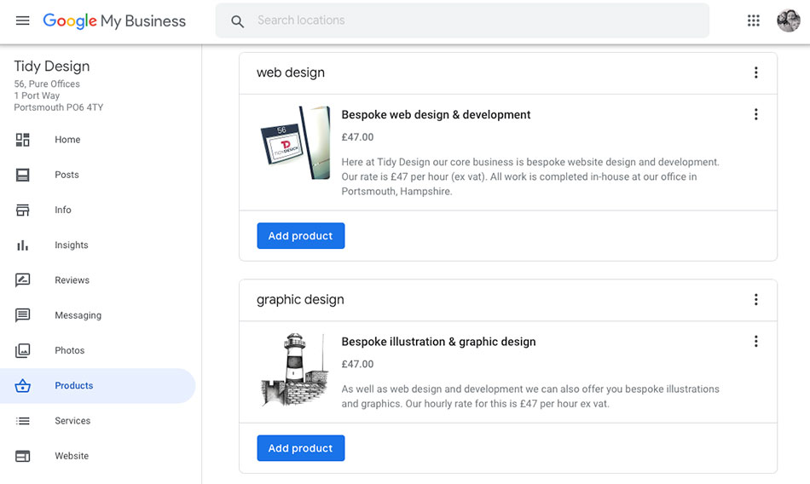Open Services section label

pos(72,420)
